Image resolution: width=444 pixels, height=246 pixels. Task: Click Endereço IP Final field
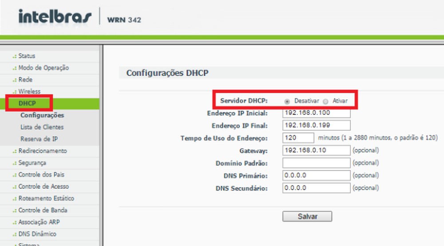pyautogui.click(x=316, y=125)
